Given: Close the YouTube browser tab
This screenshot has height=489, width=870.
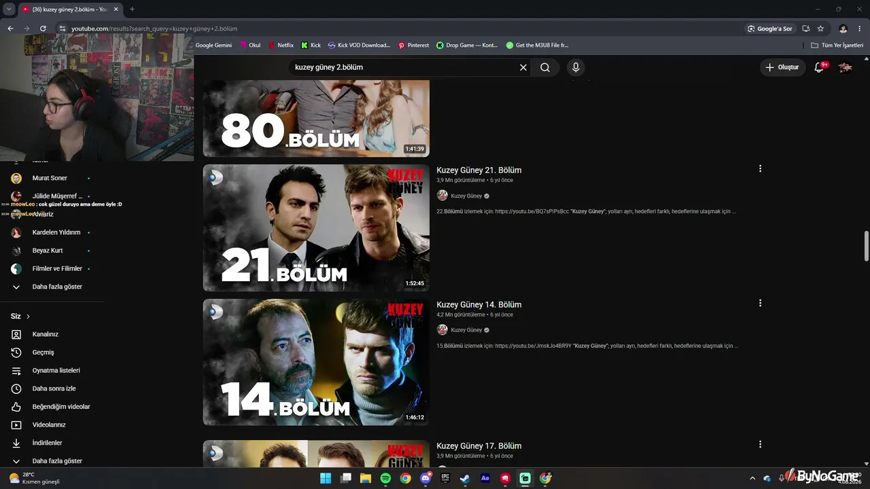Looking at the screenshot, I should tap(114, 10).
